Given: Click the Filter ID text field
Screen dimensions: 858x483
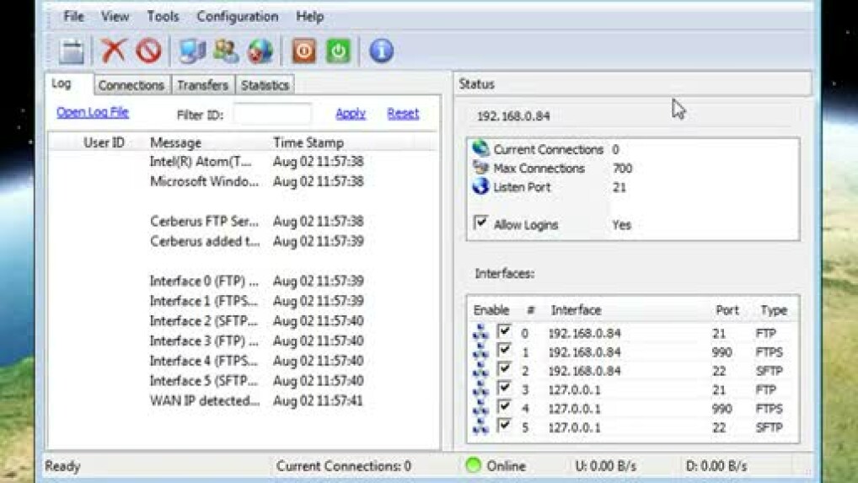Looking at the screenshot, I should click(272, 114).
